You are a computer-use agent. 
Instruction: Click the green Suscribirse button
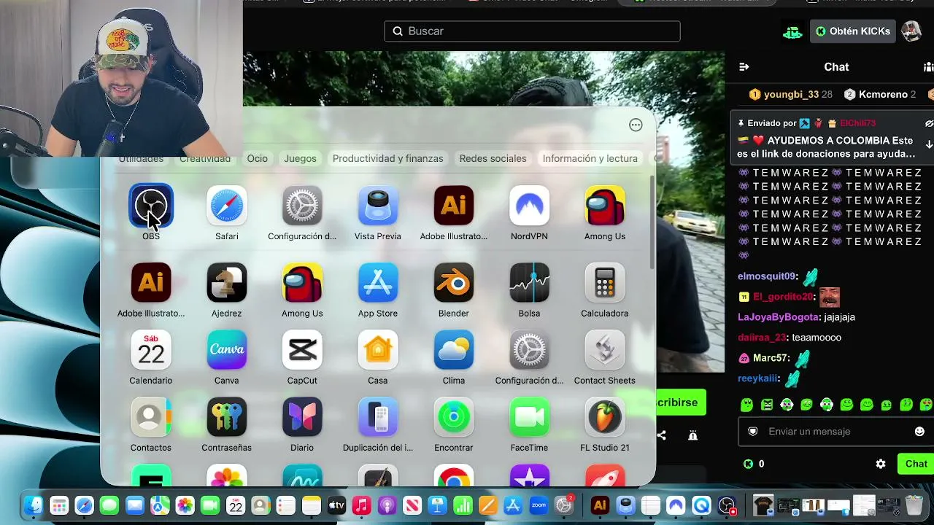pyautogui.click(x=682, y=402)
